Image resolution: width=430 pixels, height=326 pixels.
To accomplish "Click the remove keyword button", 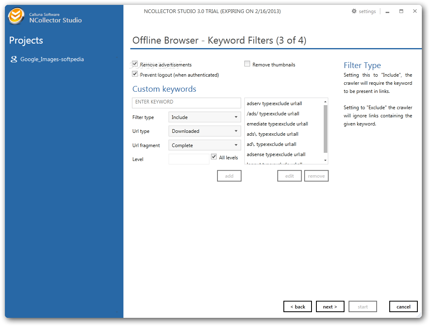I will coord(316,176).
